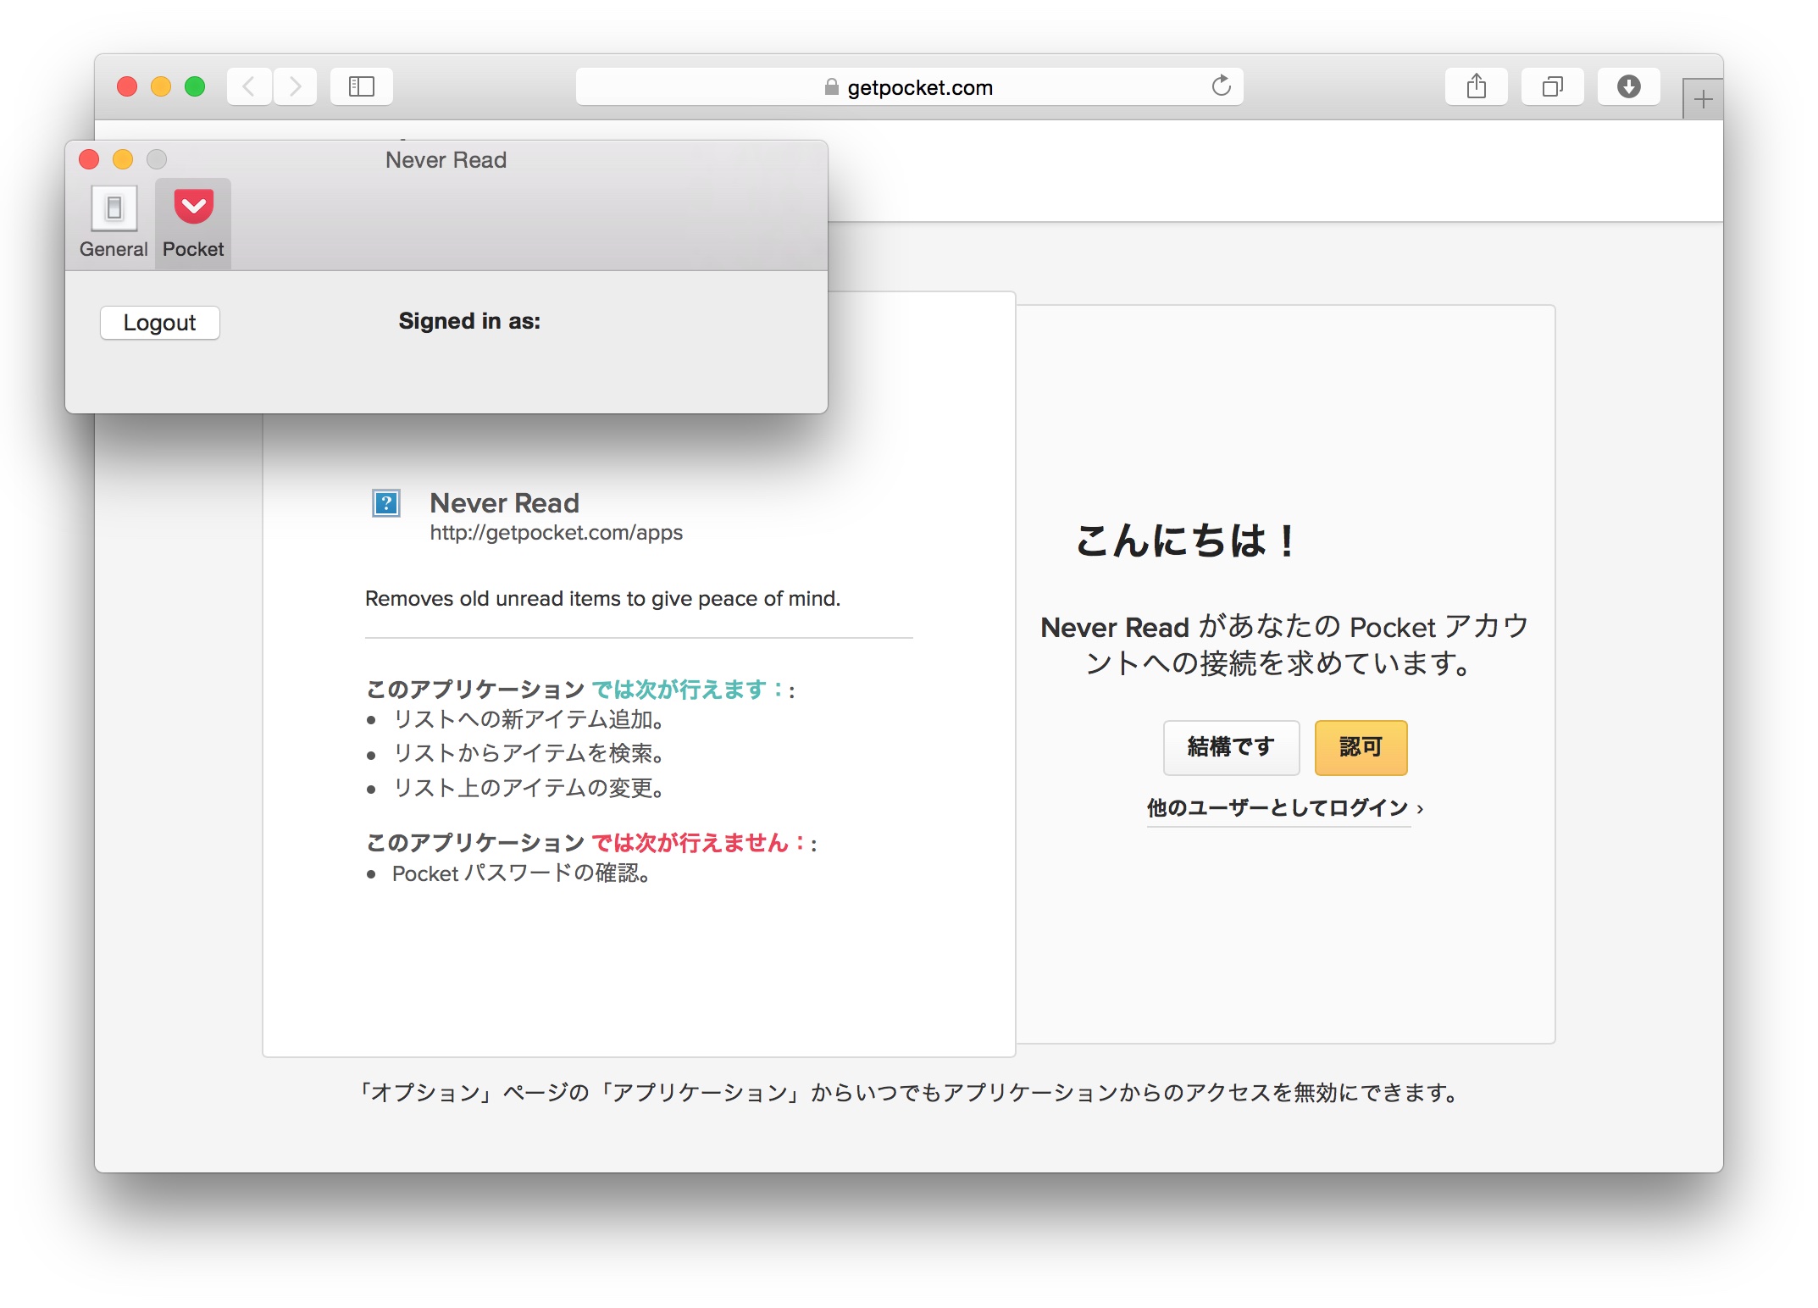Click the Never Read app placeholder icon
This screenshot has height=1308, width=1818.
point(386,504)
